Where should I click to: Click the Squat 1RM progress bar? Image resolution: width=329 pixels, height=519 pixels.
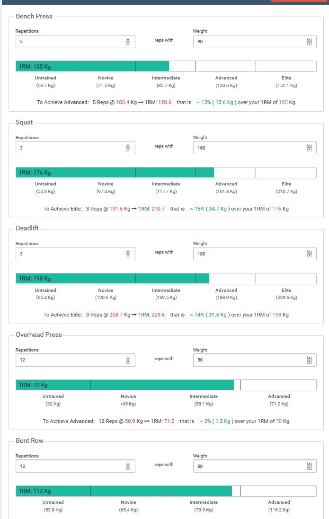166,172
